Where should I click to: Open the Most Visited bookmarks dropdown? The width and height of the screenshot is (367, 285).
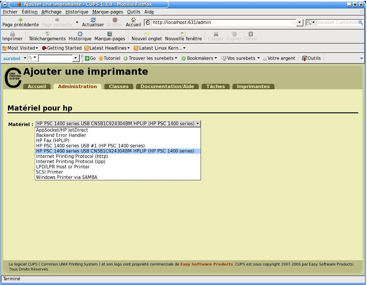point(20,48)
